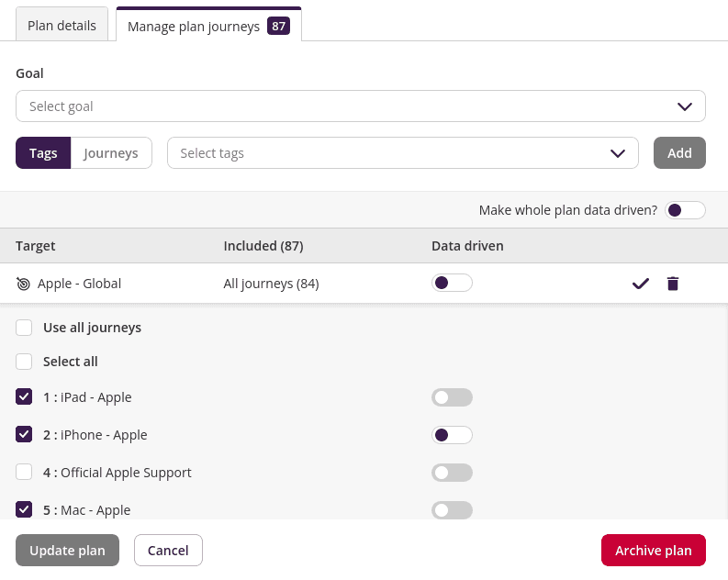Open the Manage plan journeys tab
The image size is (728, 580).
point(209,26)
